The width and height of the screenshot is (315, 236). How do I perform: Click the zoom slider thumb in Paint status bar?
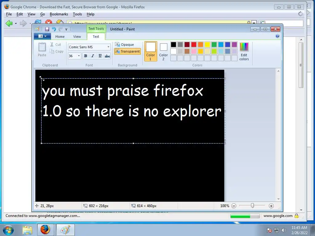coord(252,206)
